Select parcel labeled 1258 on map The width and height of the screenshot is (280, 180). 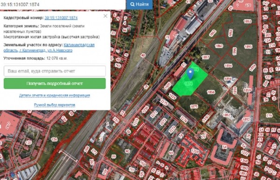pyautogui.click(x=195, y=151)
